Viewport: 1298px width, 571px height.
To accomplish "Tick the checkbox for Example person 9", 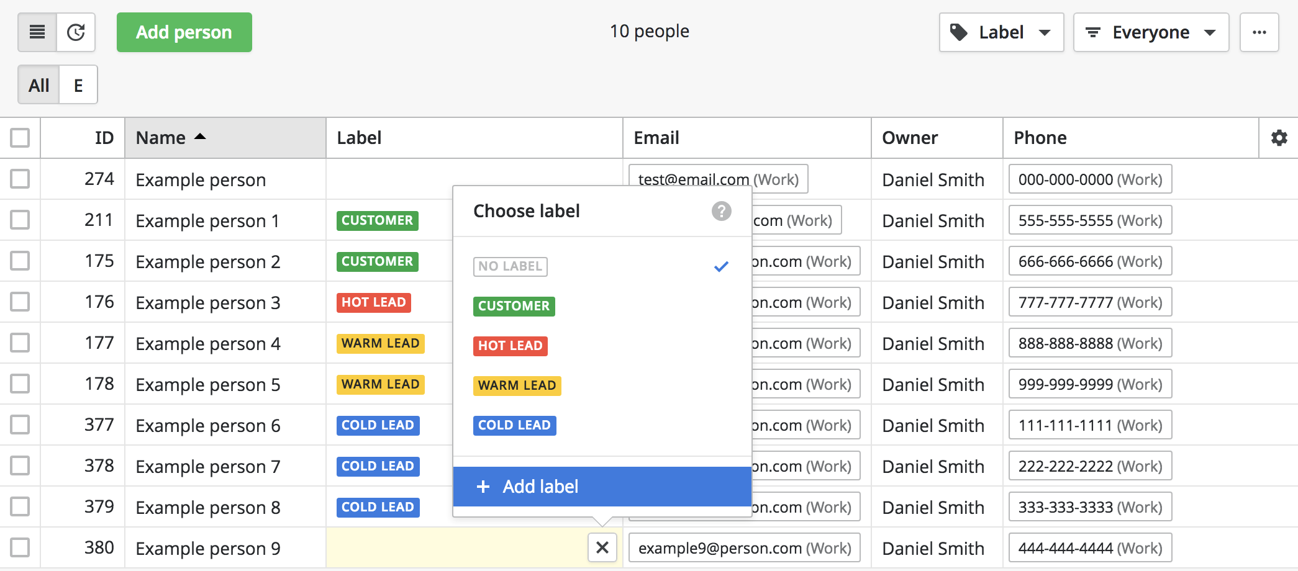I will coord(20,547).
